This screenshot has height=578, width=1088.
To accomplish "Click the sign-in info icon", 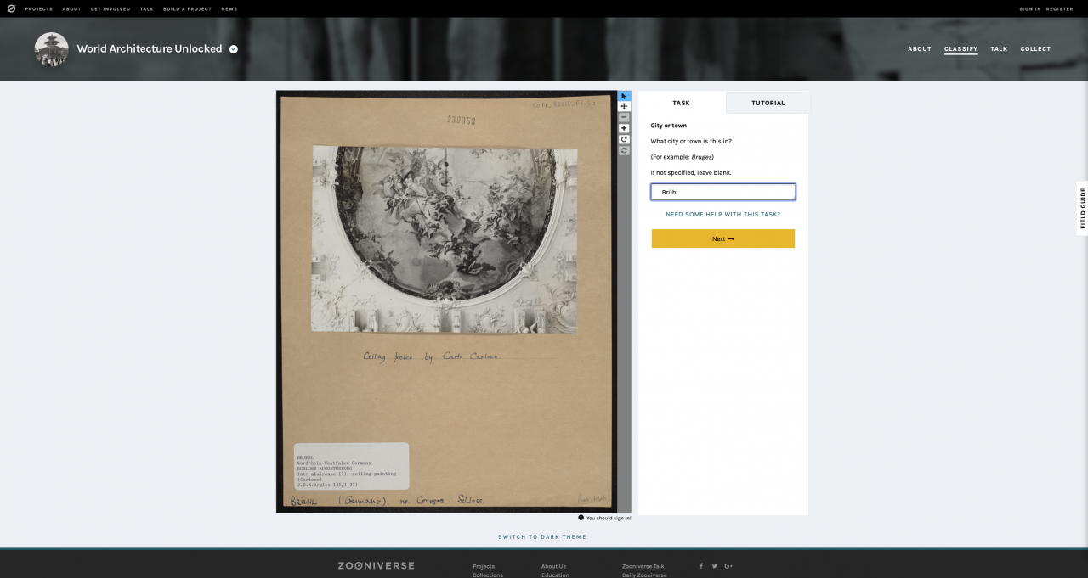I will (581, 518).
